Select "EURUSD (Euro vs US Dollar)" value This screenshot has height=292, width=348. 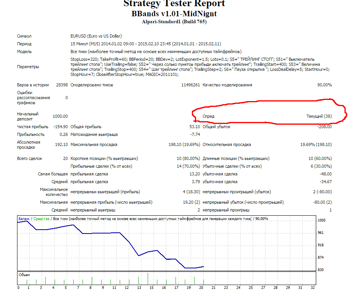(x=96, y=36)
